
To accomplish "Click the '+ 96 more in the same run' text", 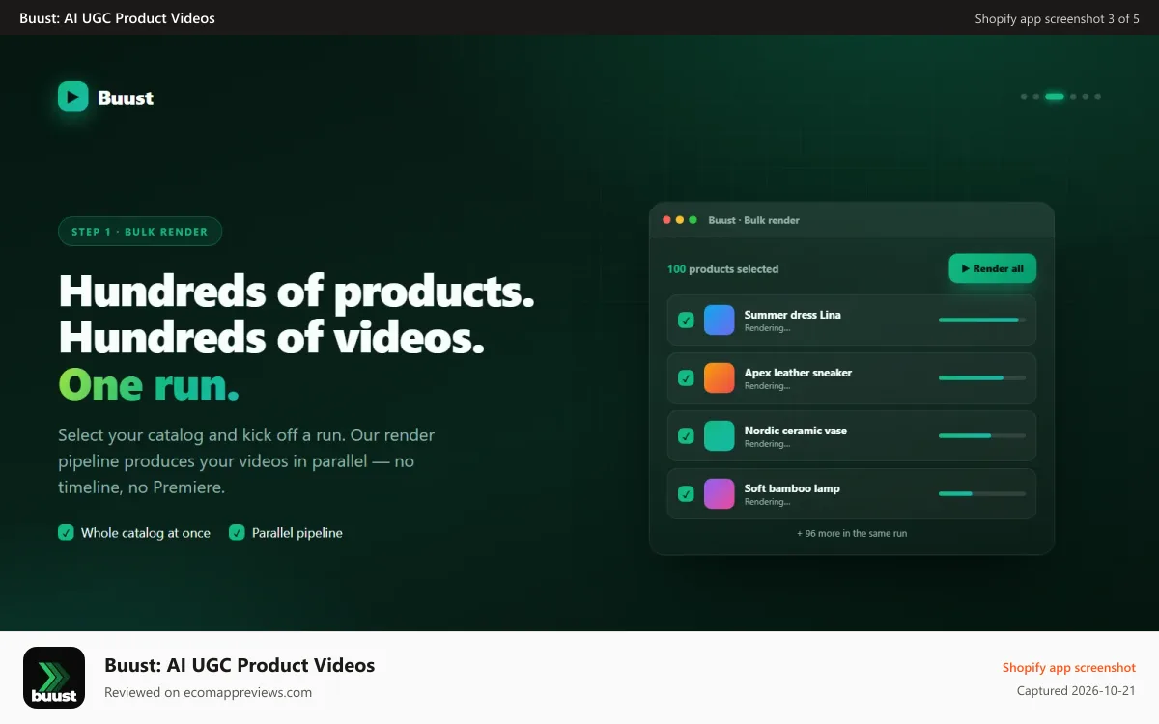I will 852,533.
